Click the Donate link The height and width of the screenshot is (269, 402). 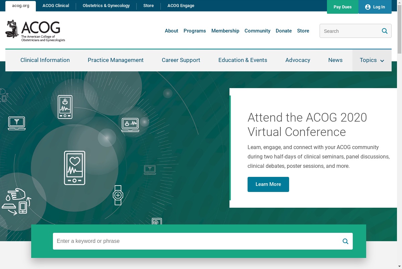(x=284, y=31)
